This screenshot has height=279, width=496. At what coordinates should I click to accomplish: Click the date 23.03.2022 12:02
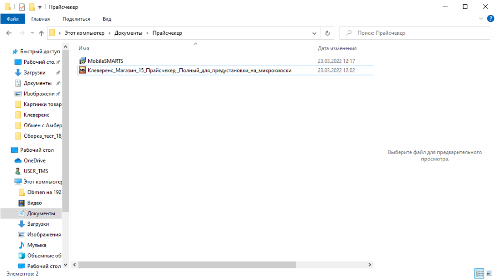[336, 71]
